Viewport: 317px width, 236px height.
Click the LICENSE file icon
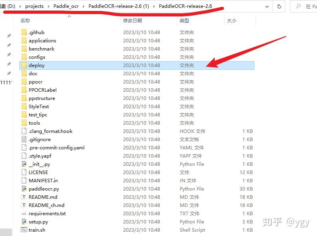(x=24, y=172)
